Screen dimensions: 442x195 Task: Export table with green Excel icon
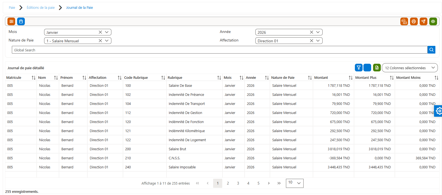377,68
